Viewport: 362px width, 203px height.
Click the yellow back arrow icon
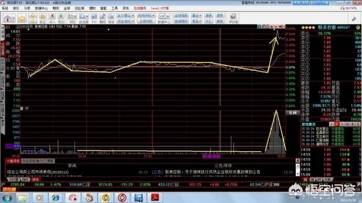point(22,18)
